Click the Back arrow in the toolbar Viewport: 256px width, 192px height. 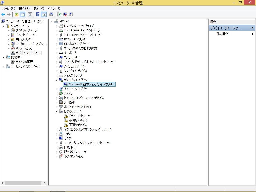point(3,15)
